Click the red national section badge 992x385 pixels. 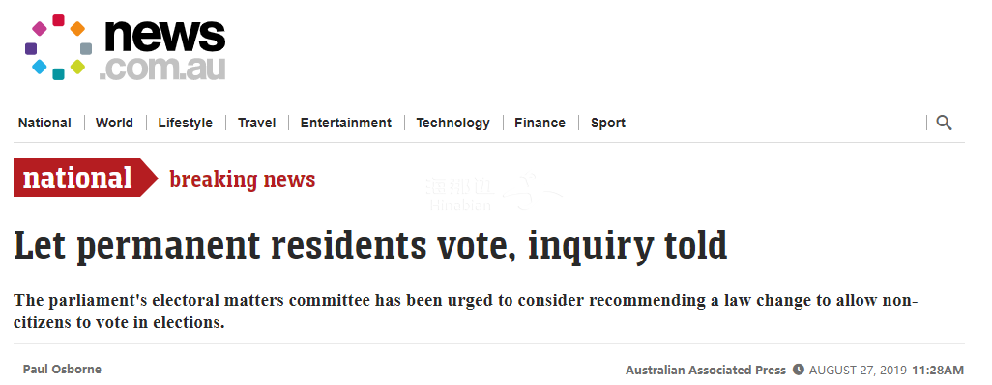[x=85, y=178]
